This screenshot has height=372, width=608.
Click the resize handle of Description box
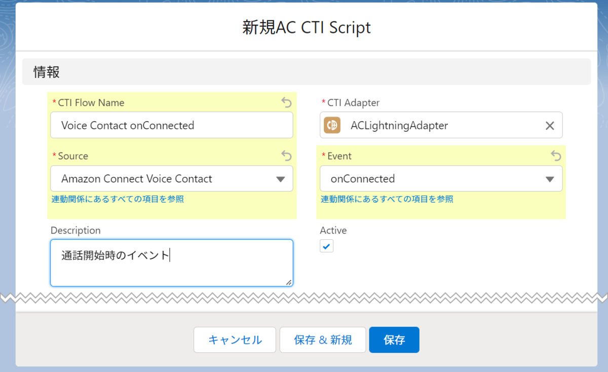(x=289, y=282)
